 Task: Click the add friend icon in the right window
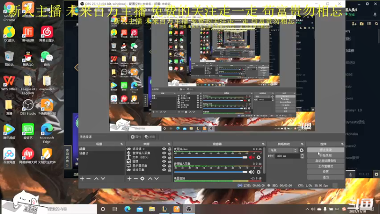click(x=354, y=23)
